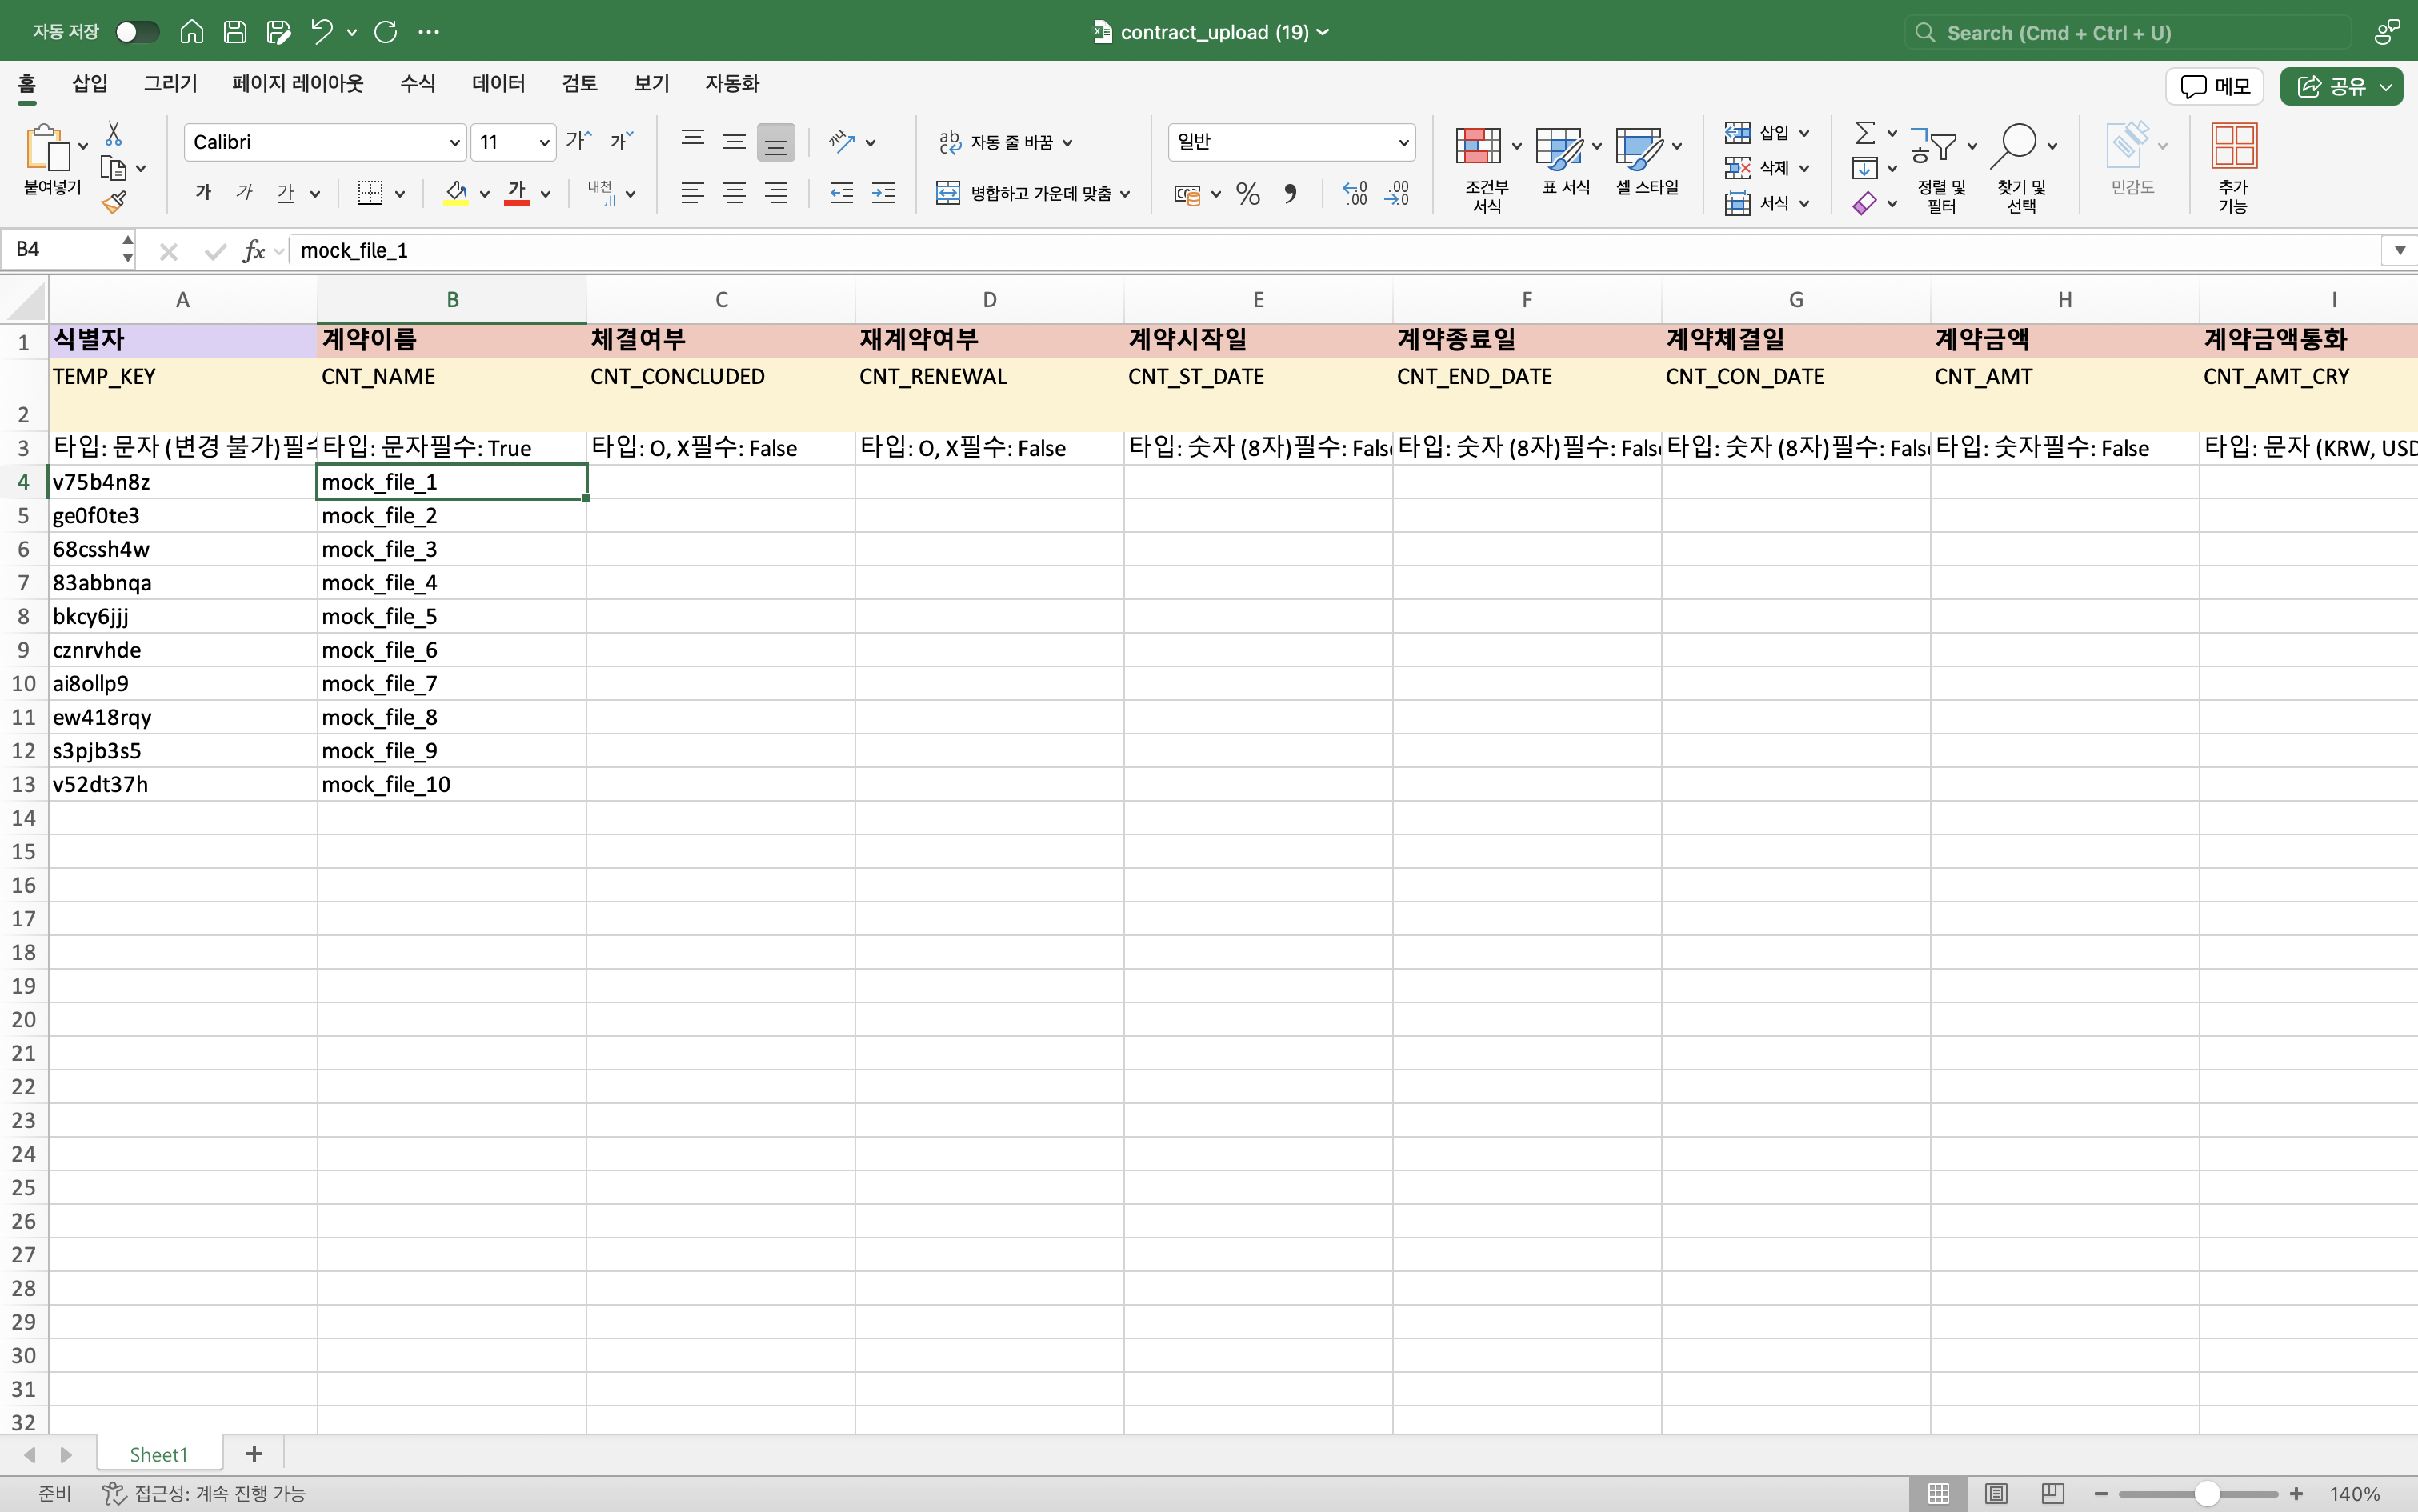Expand the formula bar with arrow
This screenshot has height=1512, width=2418.
tap(2399, 250)
